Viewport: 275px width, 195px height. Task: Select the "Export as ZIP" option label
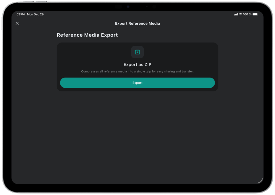137,65
